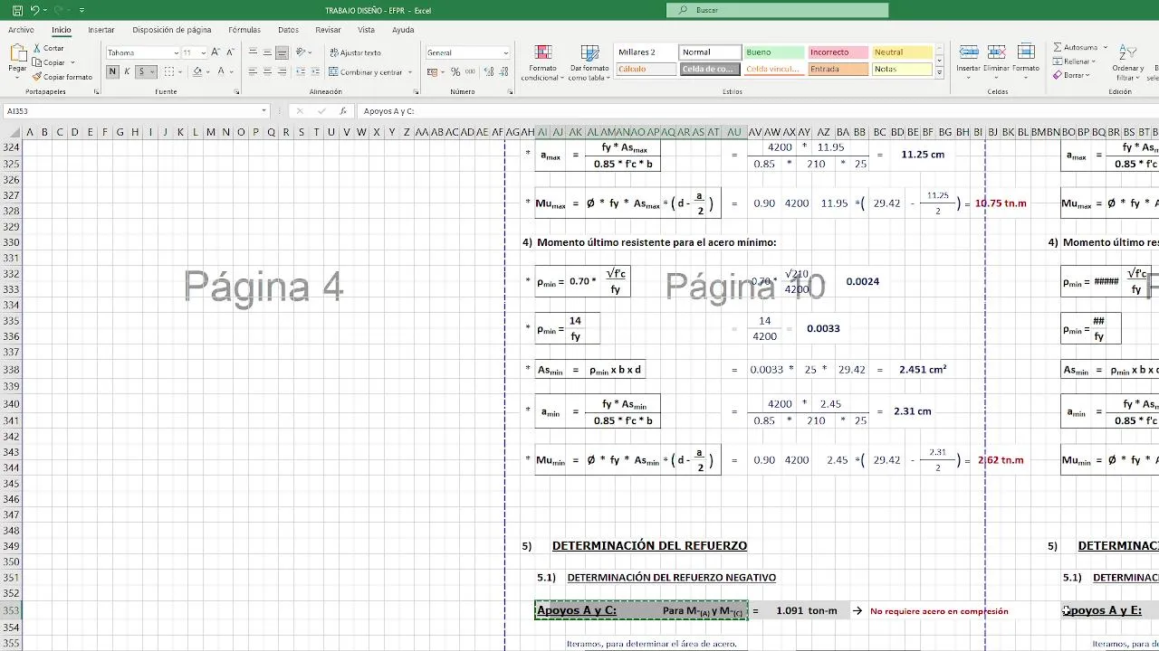Open Combinar y centrar dropdown arrow
Viewport: 1159px width, 651px height.
(410, 72)
